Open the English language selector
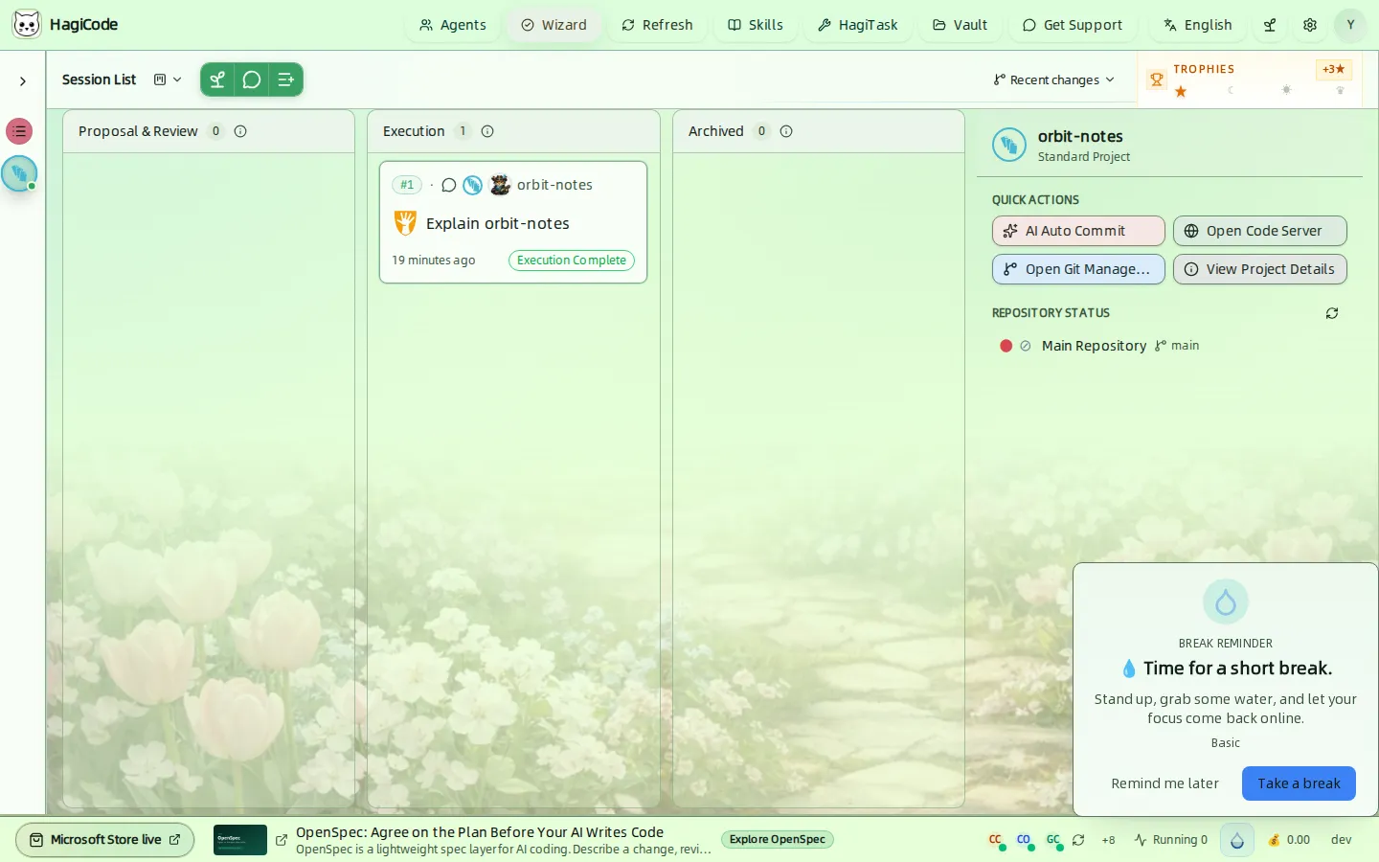This screenshot has width=1379, height=862. [x=1198, y=25]
